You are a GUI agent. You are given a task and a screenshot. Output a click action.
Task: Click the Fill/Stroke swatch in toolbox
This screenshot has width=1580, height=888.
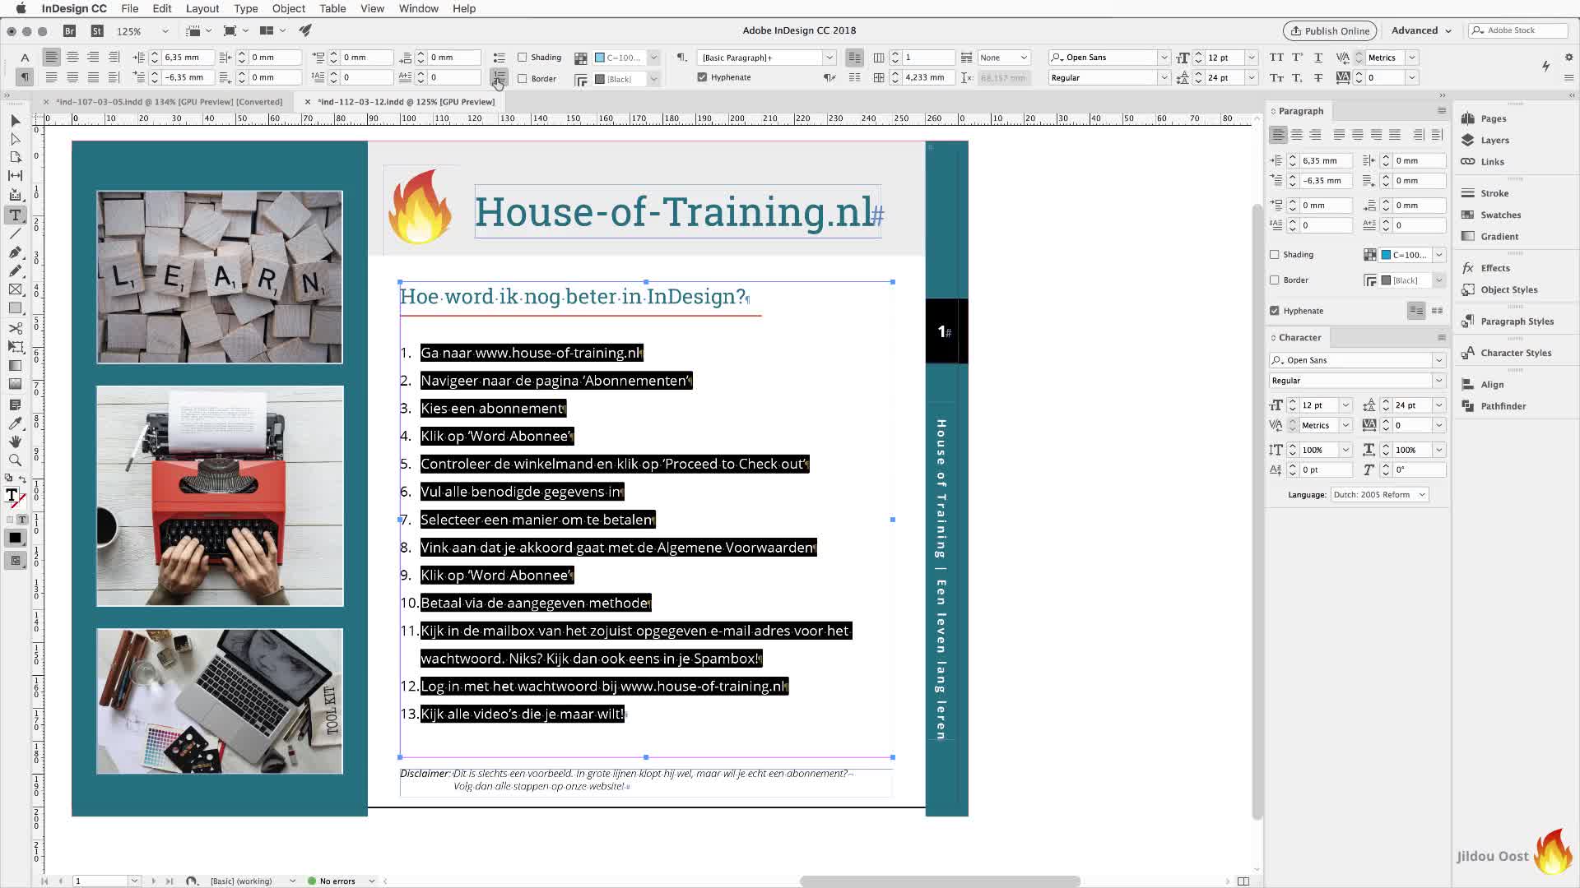click(15, 496)
